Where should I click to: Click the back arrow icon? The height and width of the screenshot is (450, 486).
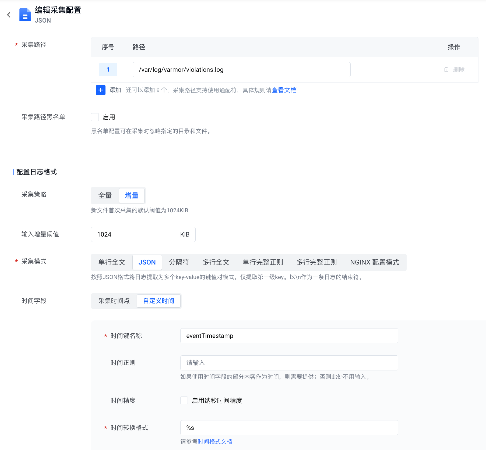click(9, 15)
